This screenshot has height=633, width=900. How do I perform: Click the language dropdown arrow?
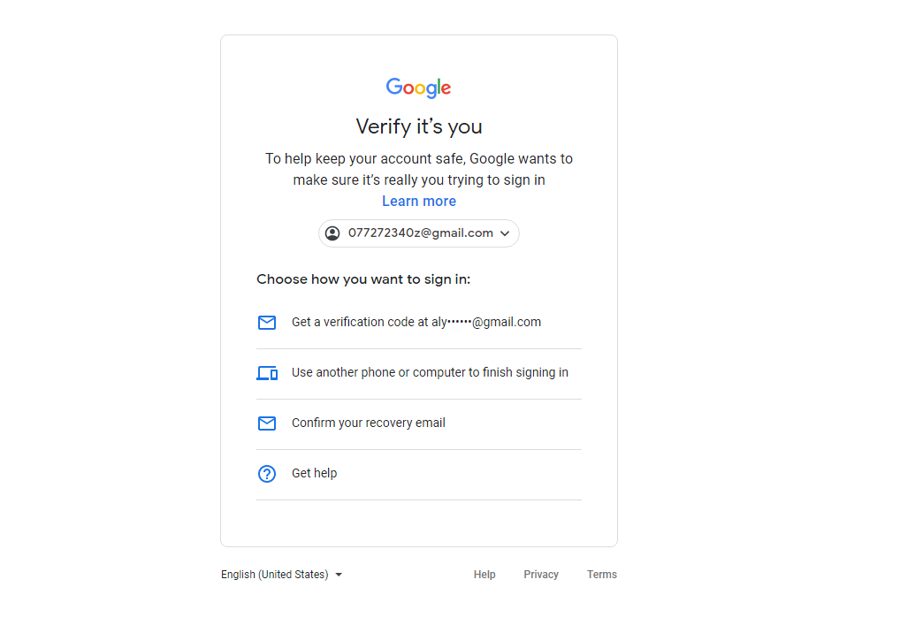[x=339, y=575]
